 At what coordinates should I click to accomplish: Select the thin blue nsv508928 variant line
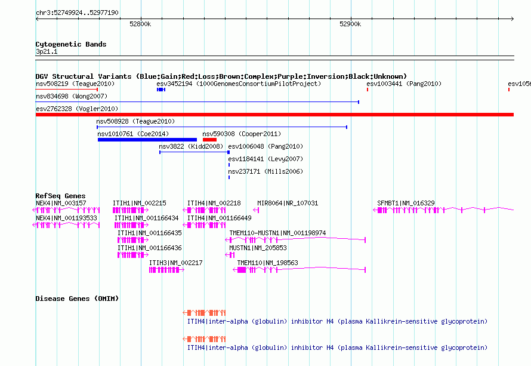222,127
